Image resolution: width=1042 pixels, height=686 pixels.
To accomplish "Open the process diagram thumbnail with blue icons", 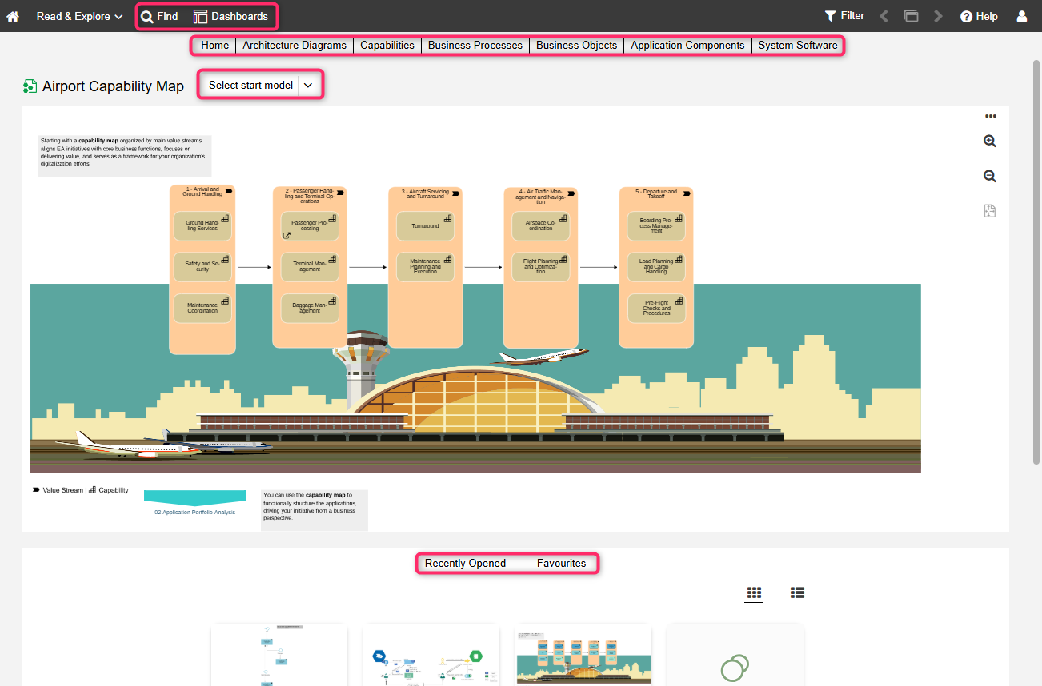I will (x=431, y=655).
